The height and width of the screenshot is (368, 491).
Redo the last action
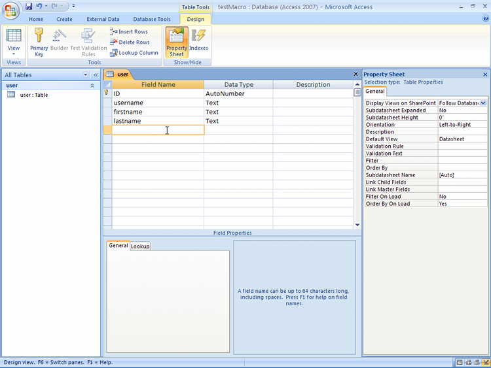click(x=54, y=6)
